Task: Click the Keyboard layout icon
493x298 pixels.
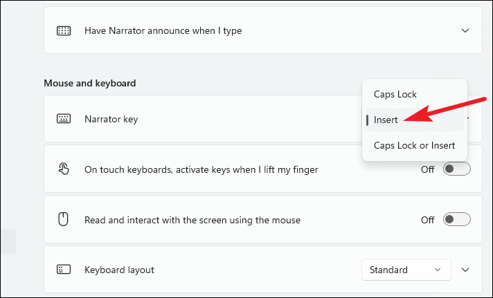Action: coord(64,270)
